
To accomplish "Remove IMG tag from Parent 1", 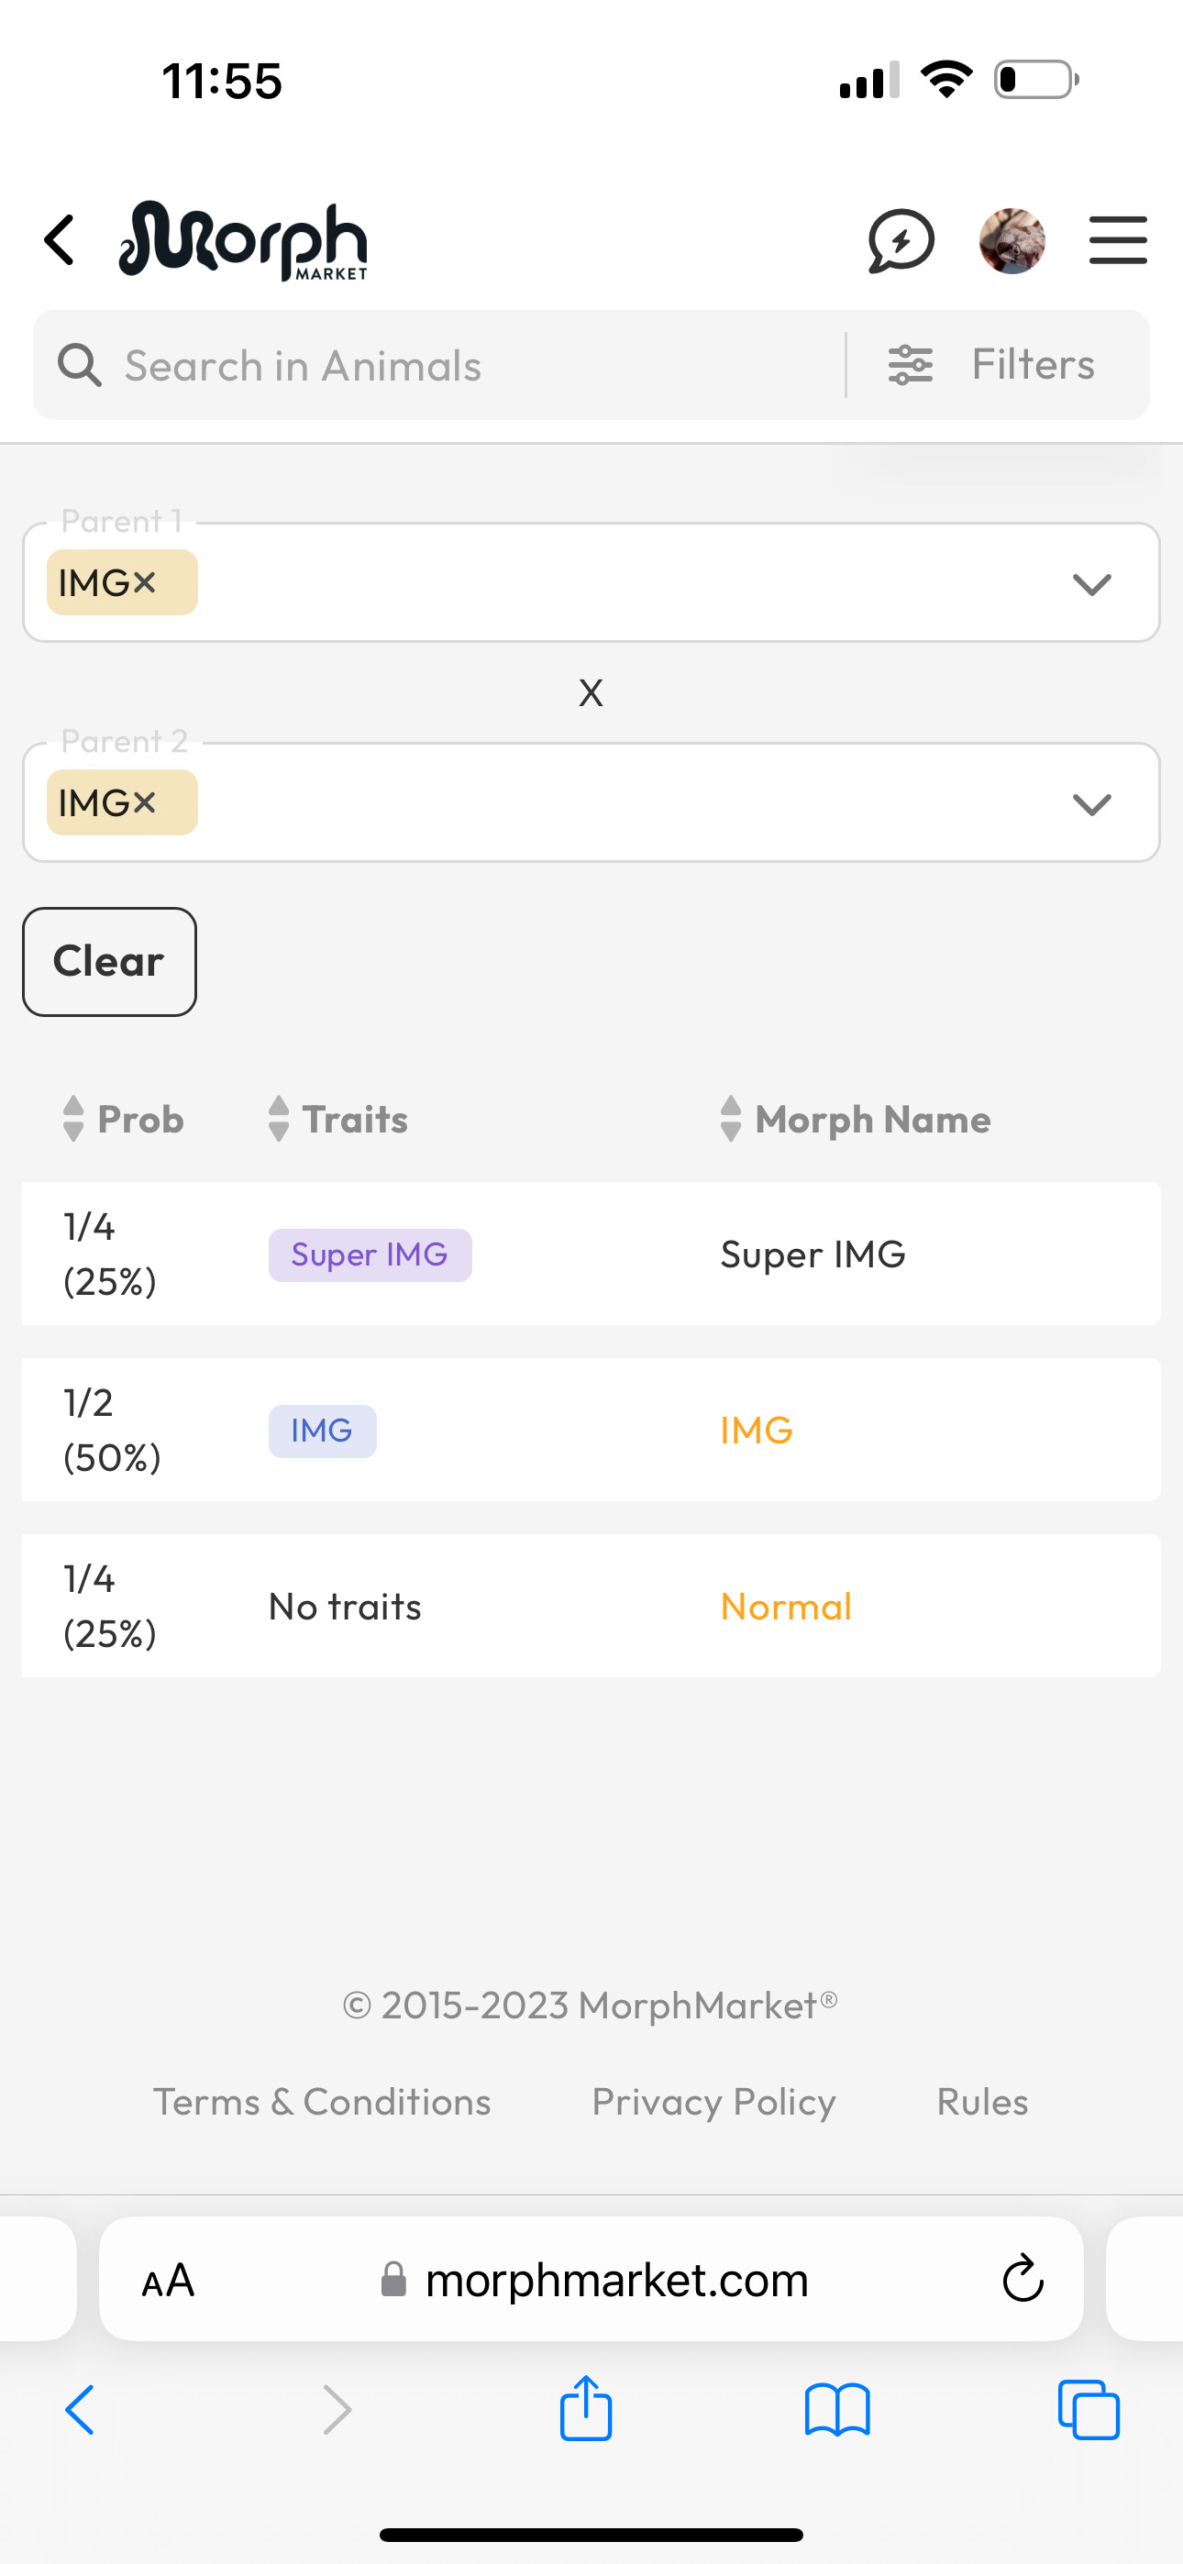I will (x=144, y=582).
